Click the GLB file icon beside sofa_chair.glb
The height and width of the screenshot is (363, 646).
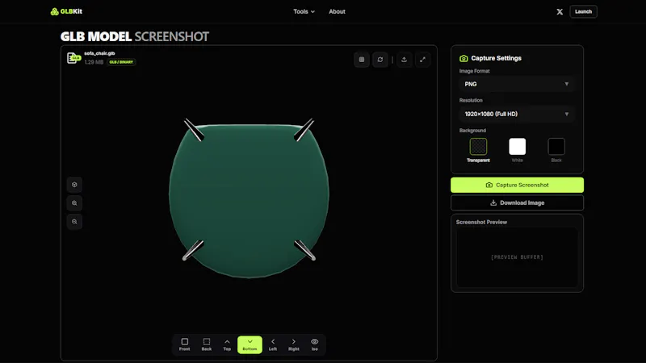(73, 58)
